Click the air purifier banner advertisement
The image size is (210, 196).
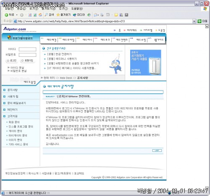[x=146, y=63]
